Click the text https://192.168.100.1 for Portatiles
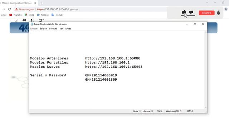 point(107,62)
